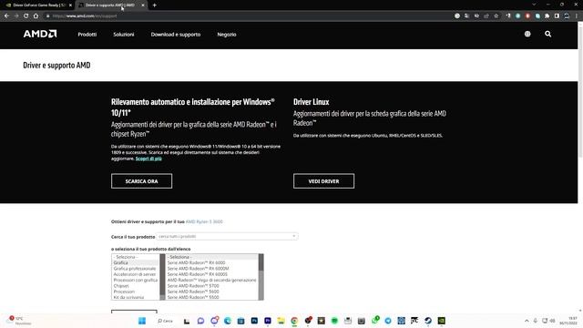
Task: Open Cerca il tuo prodotto combo box
Action: click(227, 236)
